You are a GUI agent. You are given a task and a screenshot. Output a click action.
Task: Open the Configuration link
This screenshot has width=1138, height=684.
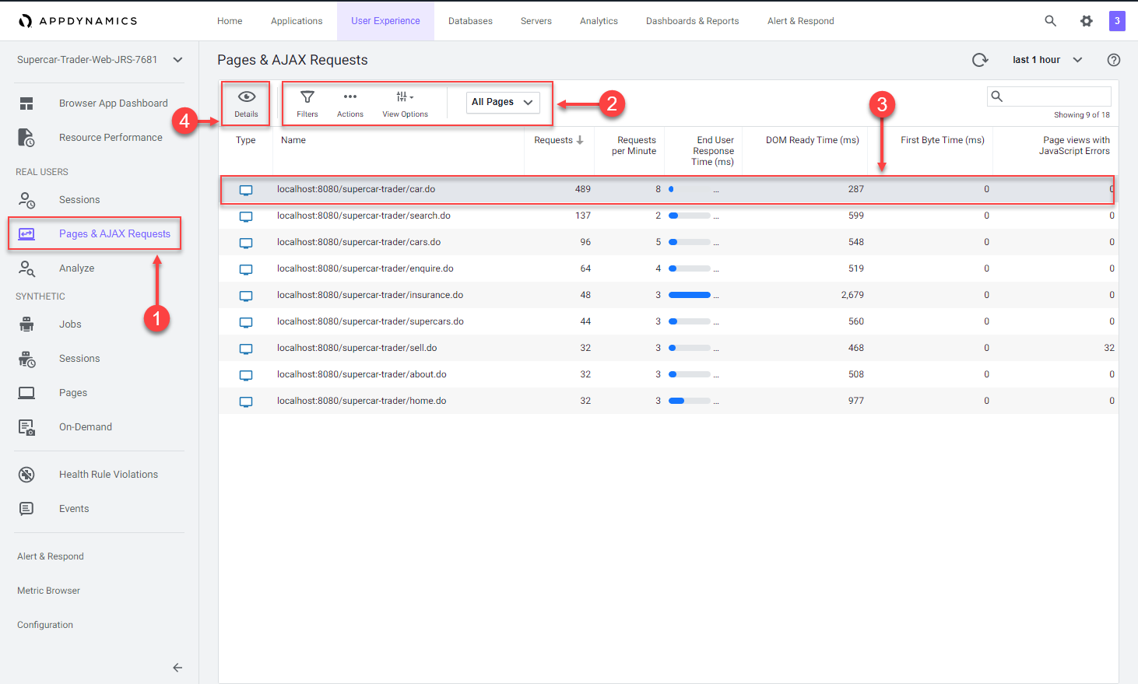[x=45, y=625]
